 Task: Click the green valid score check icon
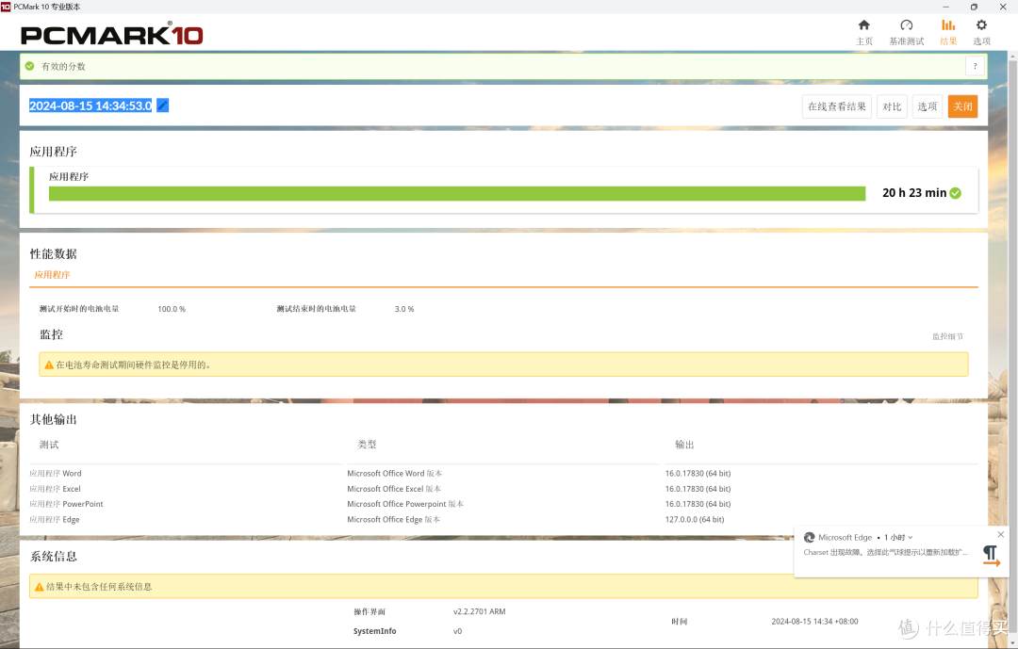30,66
